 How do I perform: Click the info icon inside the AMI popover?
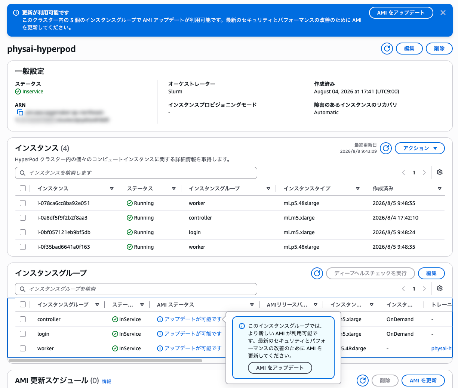click(242, 326)
